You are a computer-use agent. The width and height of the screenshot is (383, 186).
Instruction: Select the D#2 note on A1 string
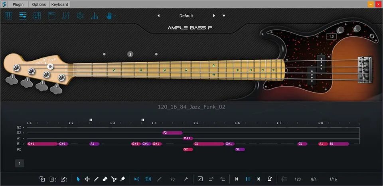[x=188, y=139]
